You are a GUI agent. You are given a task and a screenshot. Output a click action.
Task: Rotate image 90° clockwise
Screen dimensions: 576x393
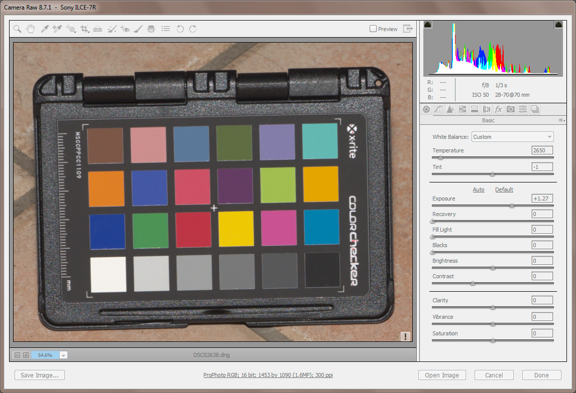pos(193,29)
